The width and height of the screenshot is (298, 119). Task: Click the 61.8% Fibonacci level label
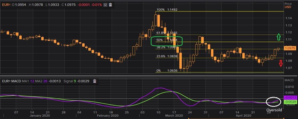167,33
